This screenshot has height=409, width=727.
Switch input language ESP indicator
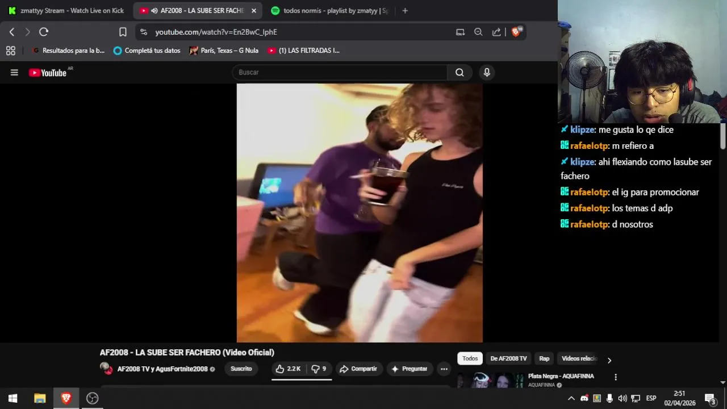click(x=651, y=398)
